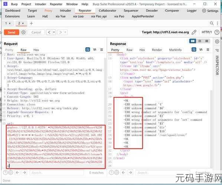Switch to Repeater tab 1
The image size is (222, 185).
click(x=6, y=23)
